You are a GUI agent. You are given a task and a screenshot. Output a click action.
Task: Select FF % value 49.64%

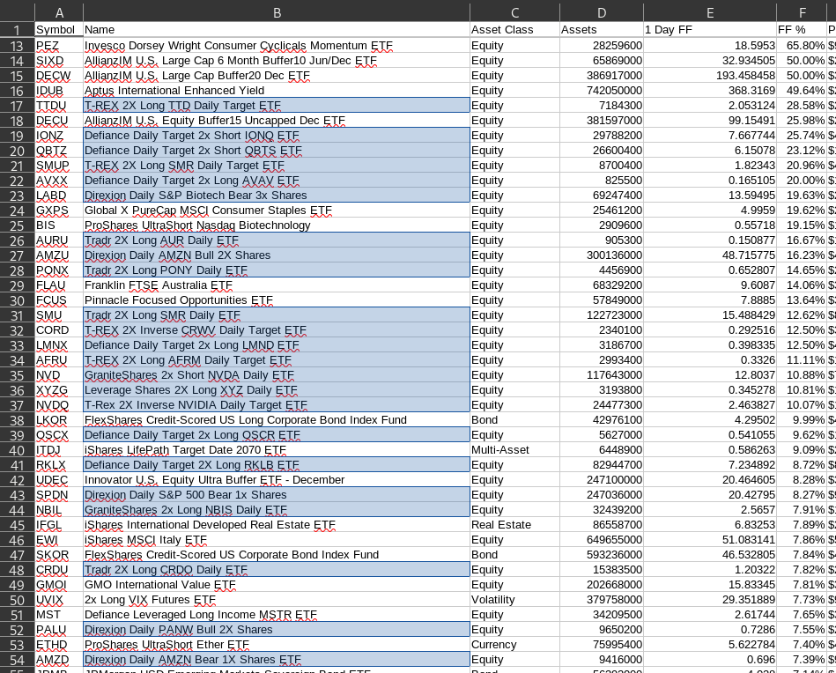[x=802, y=91]
